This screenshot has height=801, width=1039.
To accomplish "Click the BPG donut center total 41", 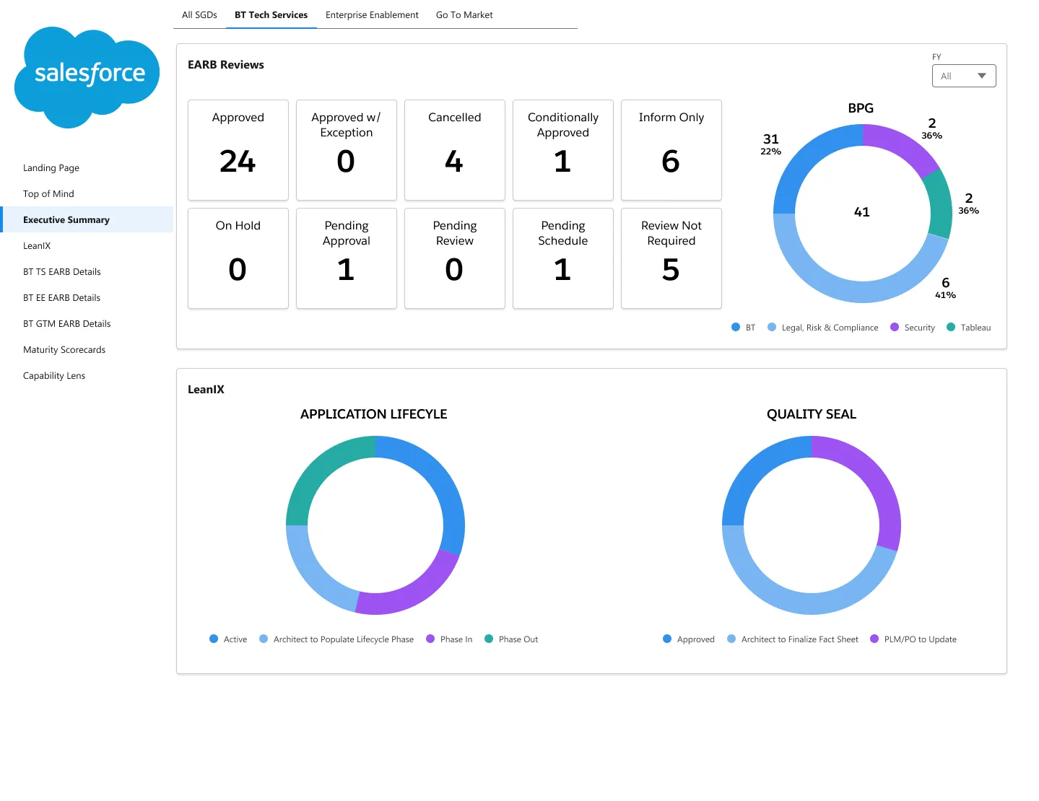I will point(862,212).
